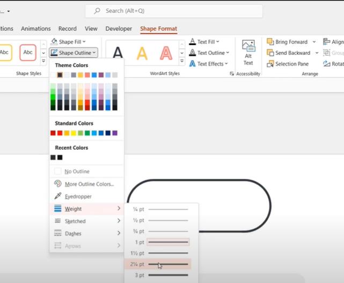This screenshot has height=283, width=344.
Task: Switch to the View tab
Action: coord(91,28)
